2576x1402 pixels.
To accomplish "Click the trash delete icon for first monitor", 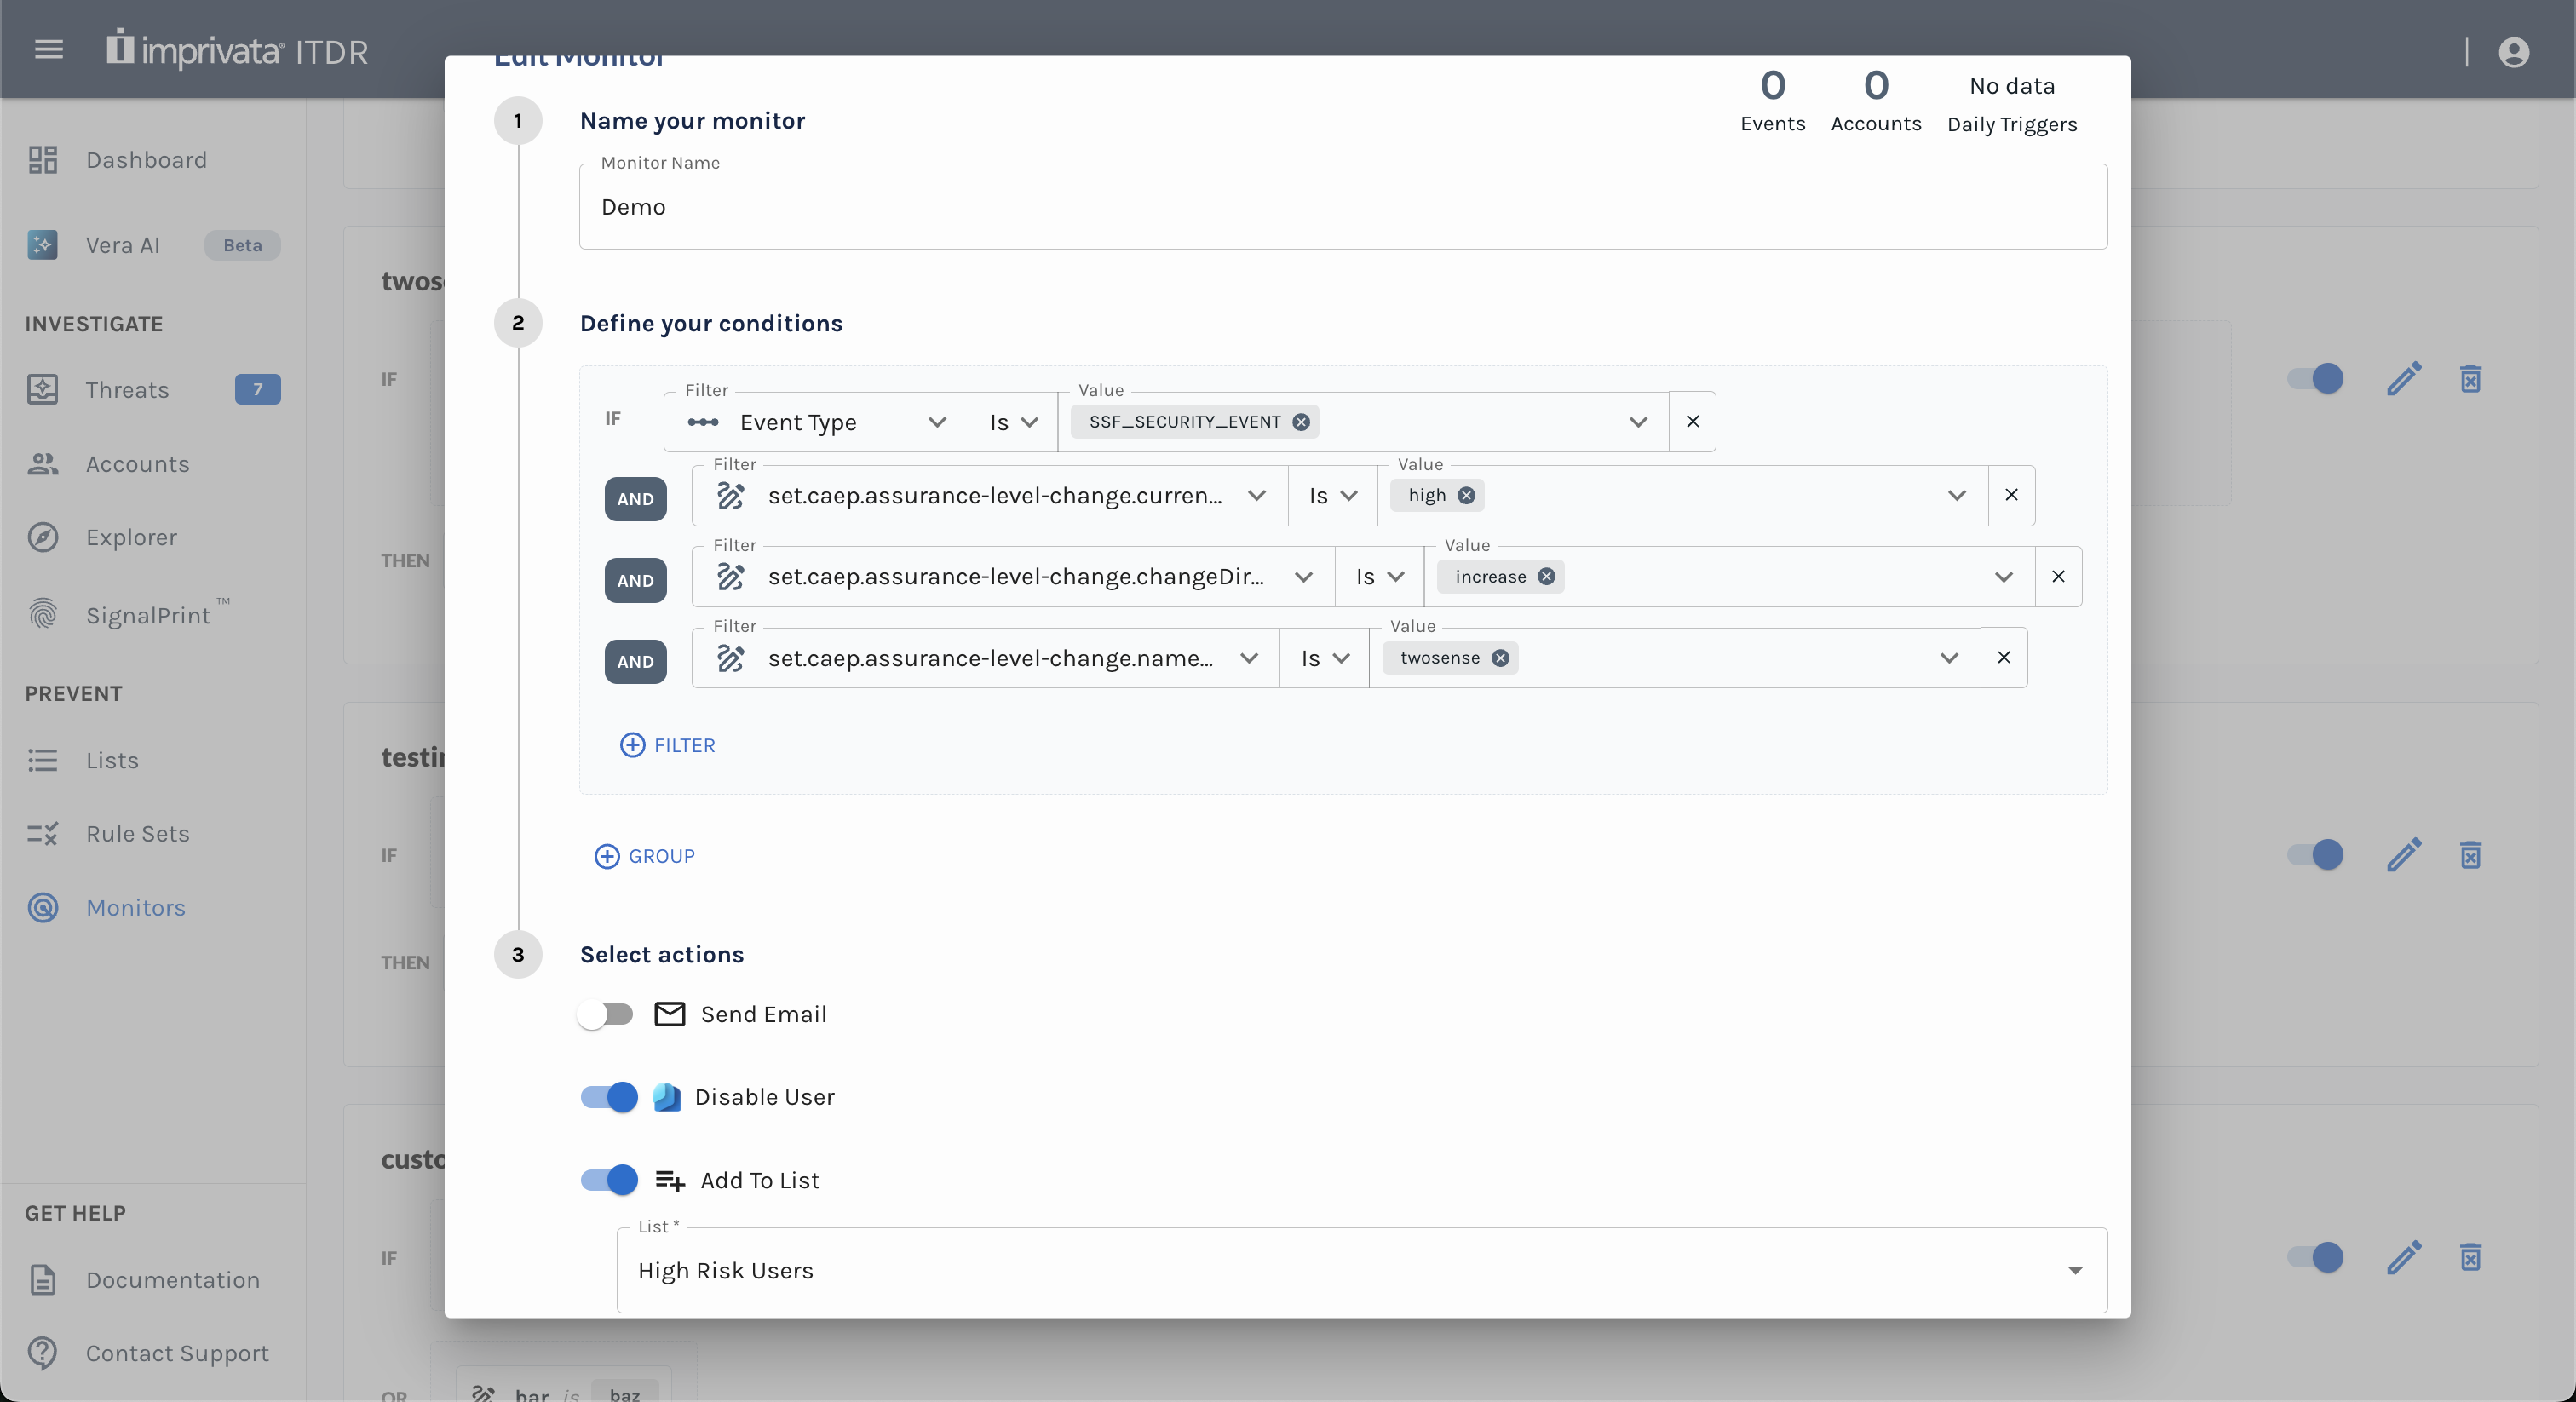I will [2470, 379].
